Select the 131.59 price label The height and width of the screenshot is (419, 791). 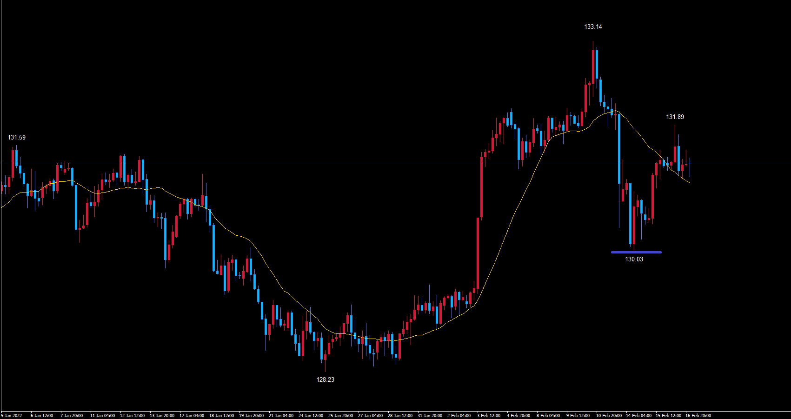click(17, 138)
